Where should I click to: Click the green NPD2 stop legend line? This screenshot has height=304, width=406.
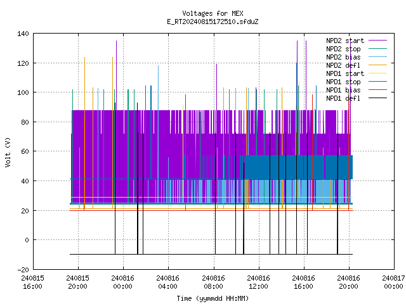pos(377,48)
